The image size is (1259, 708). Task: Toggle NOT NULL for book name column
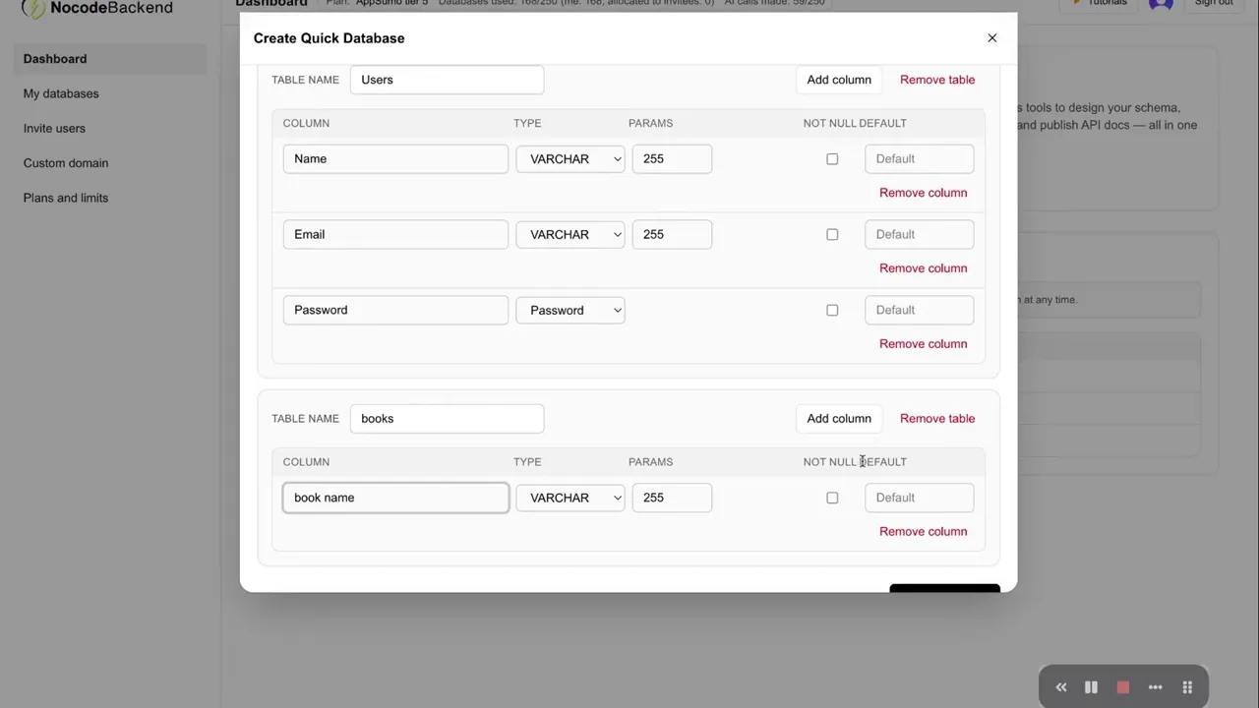coord(832,498)
